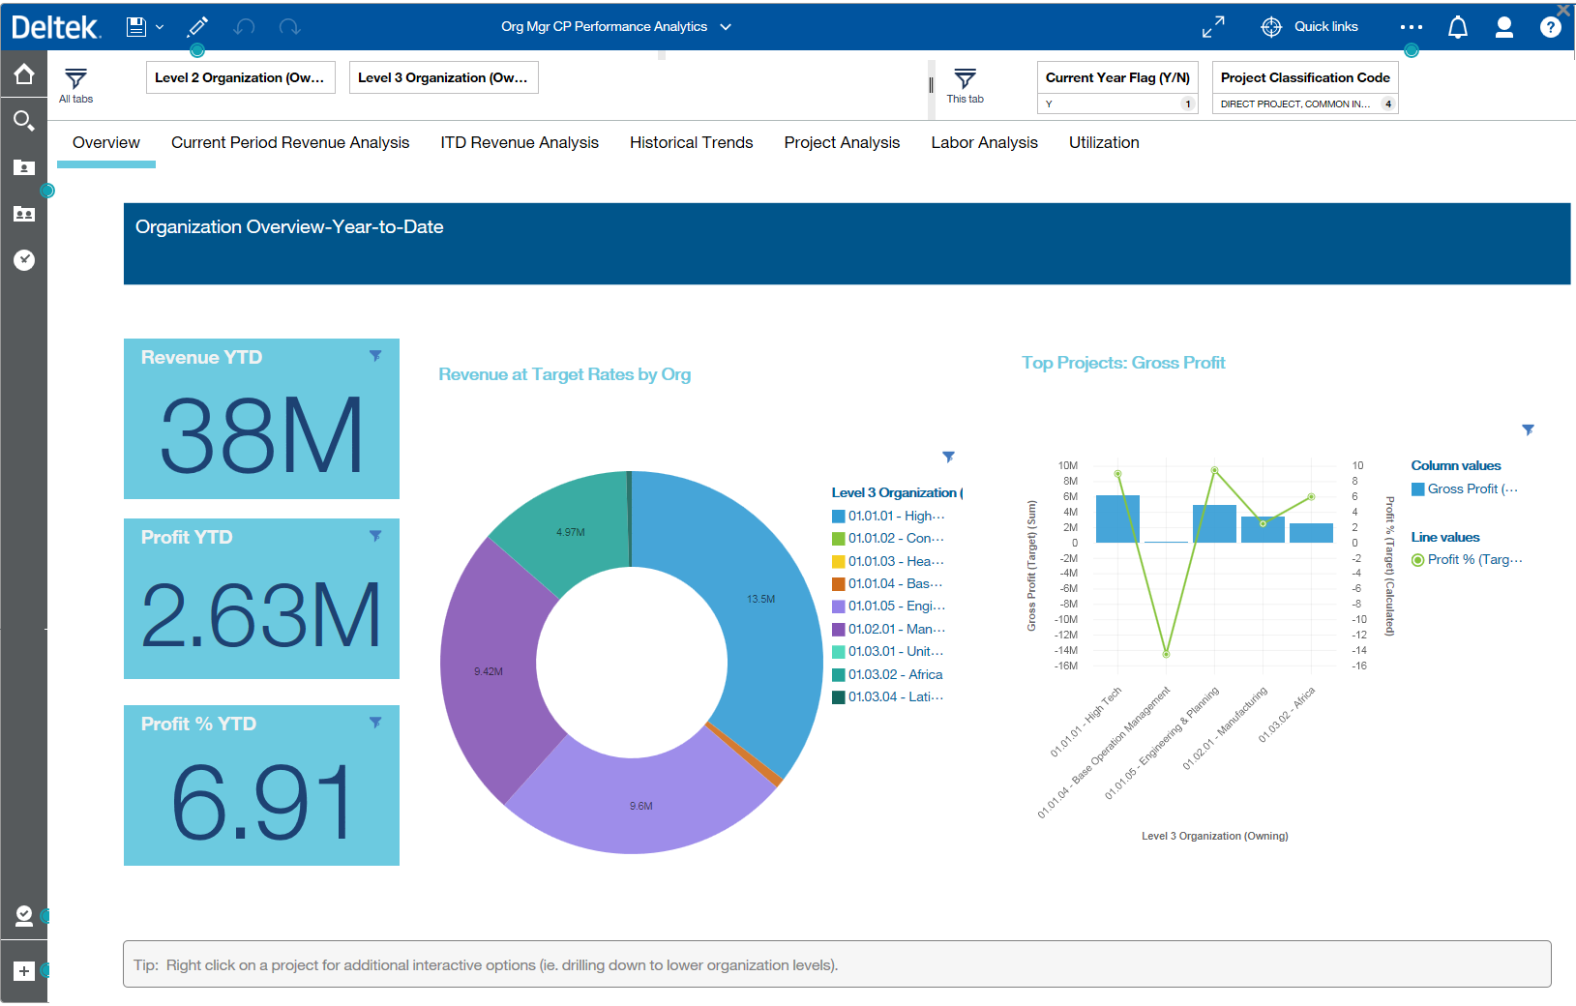The height and width of the screenshot is (1006, 1576).
Task: Click the pencil edit icon
Action: coord(197,27)
